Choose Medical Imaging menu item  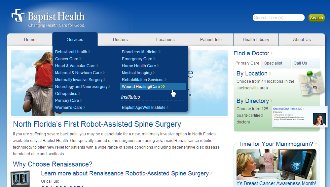tap(136, 73)
